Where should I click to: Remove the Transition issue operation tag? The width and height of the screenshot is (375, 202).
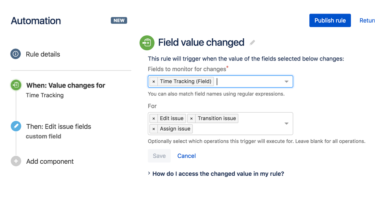[x=191, y=119]
